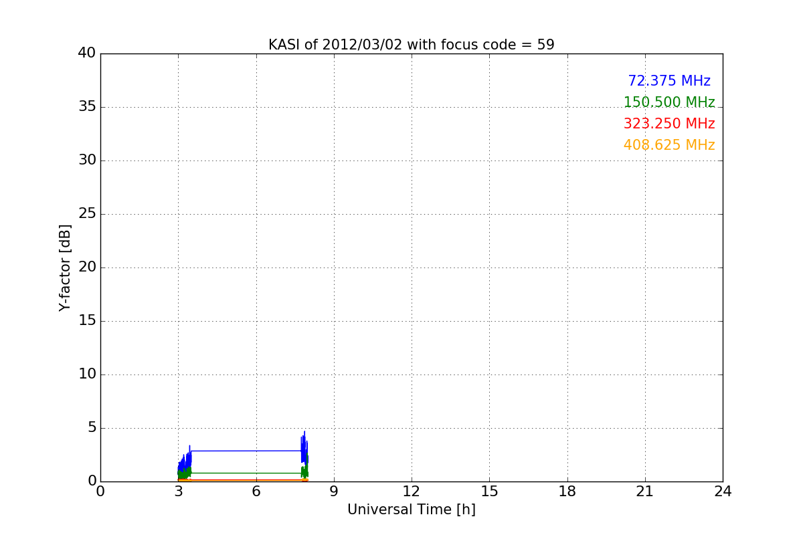Click the blue spike cluster near 8 h

coord(304,448)
